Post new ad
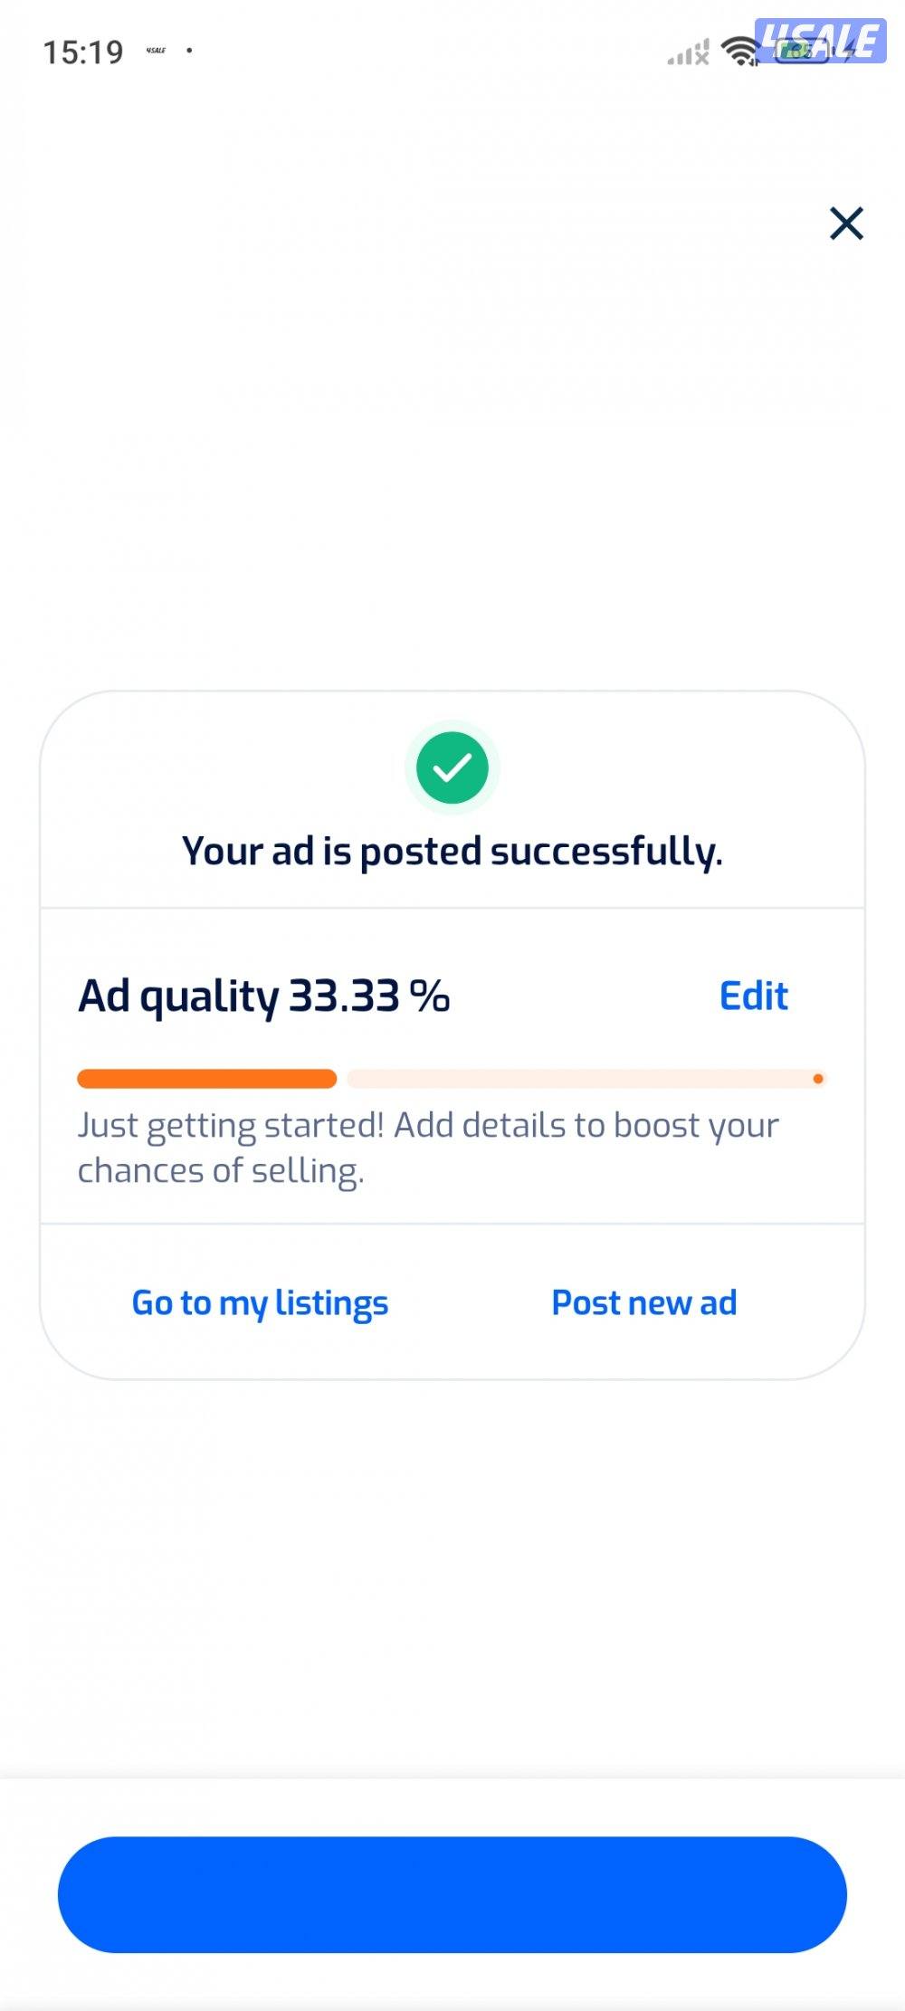 644,1302
